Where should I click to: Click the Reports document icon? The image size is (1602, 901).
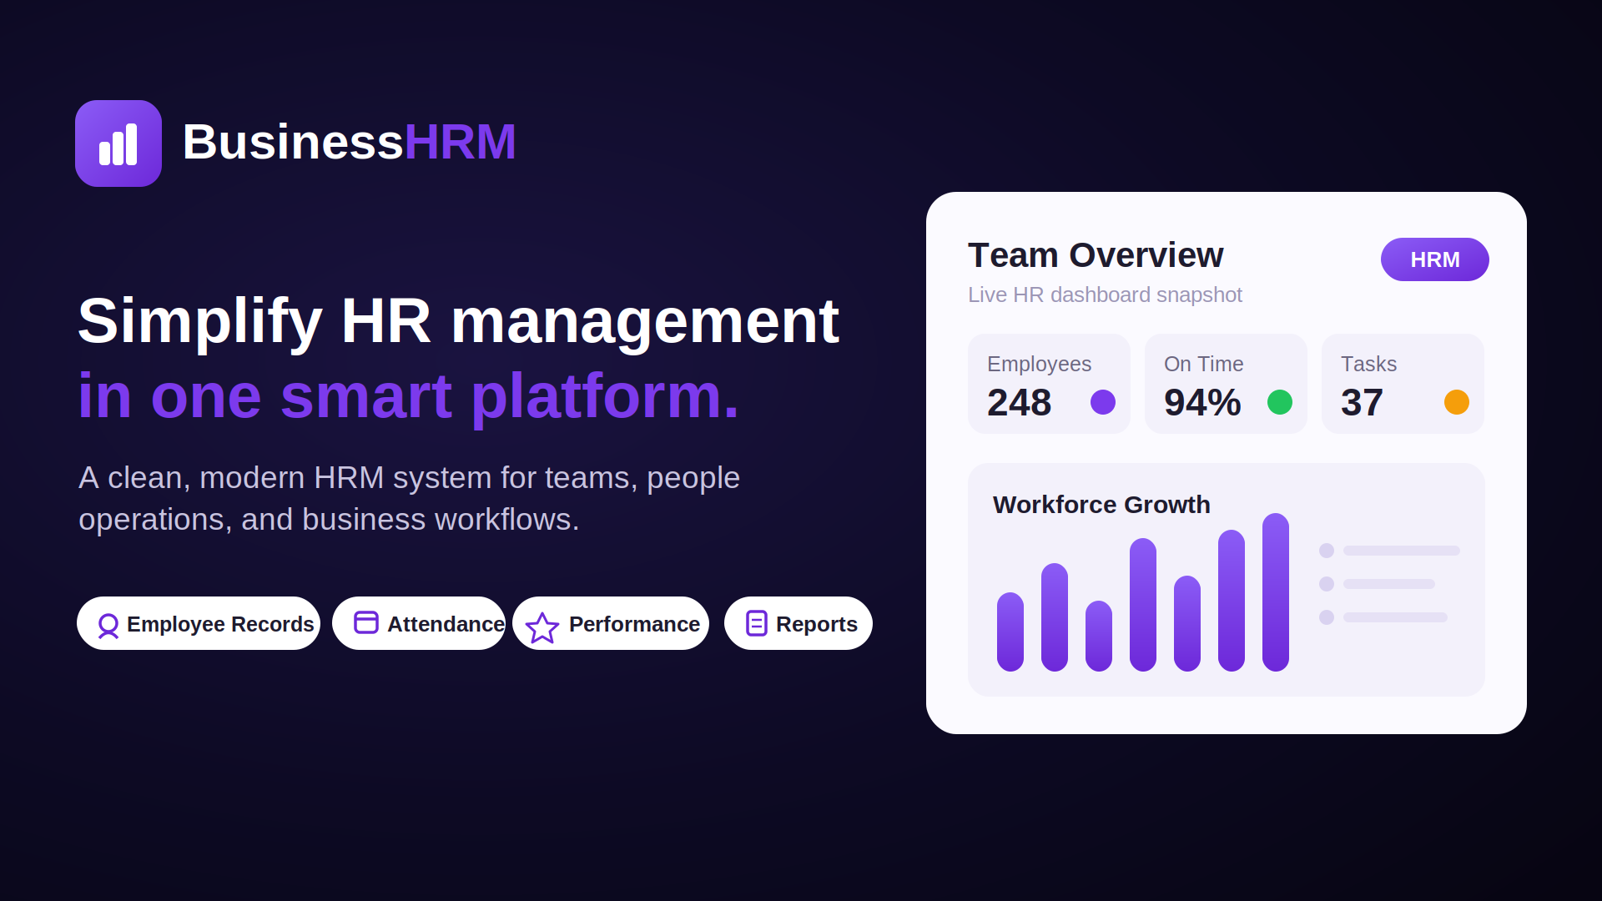[x=757, y=623]
